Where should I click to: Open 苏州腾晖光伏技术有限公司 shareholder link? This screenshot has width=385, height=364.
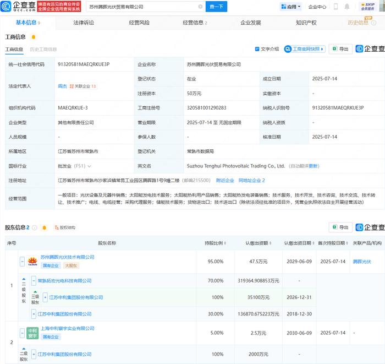[x=67, y=257]
